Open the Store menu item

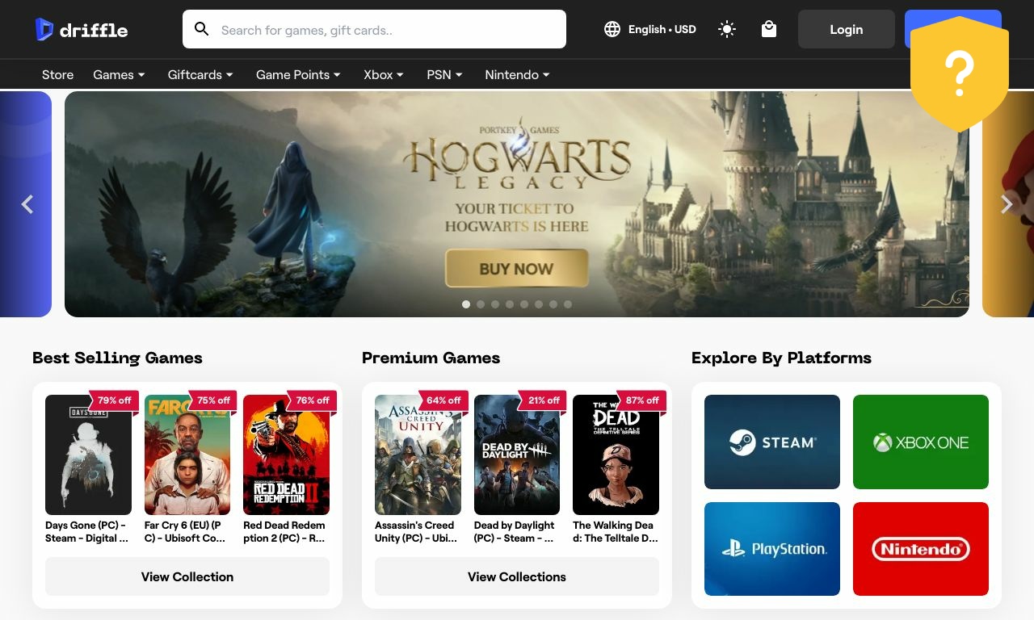tap(57, 74)
